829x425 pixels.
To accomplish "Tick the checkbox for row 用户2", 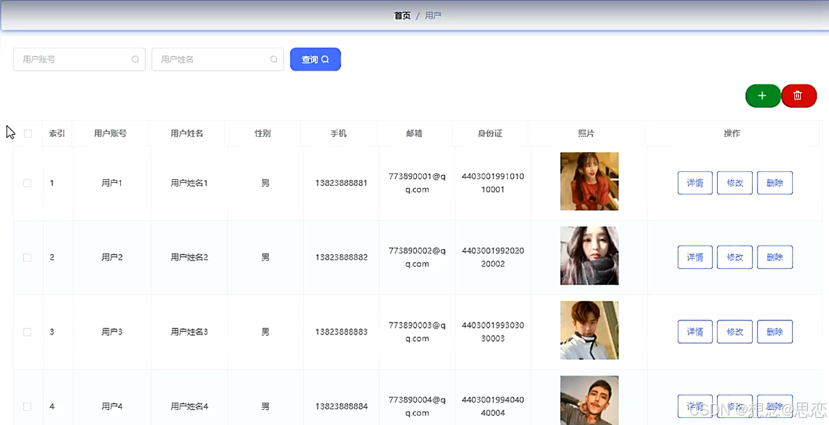I will click(27, 257).
